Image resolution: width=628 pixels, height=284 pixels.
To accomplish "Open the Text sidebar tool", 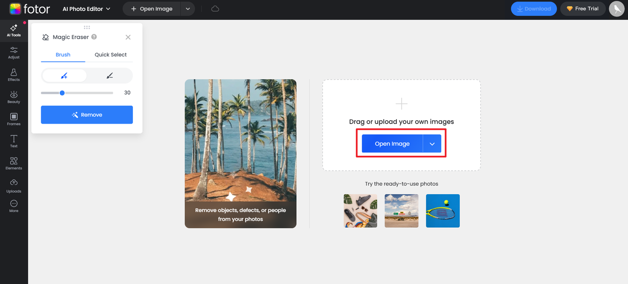I will tap(14, 141).
